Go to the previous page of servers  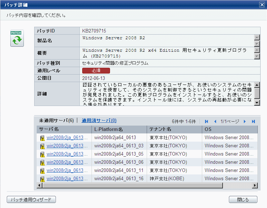[x=215, y=122]
